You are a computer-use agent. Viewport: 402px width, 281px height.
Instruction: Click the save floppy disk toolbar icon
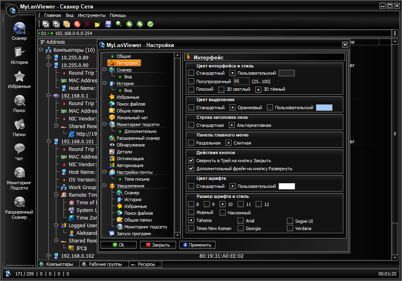(108, 24)
